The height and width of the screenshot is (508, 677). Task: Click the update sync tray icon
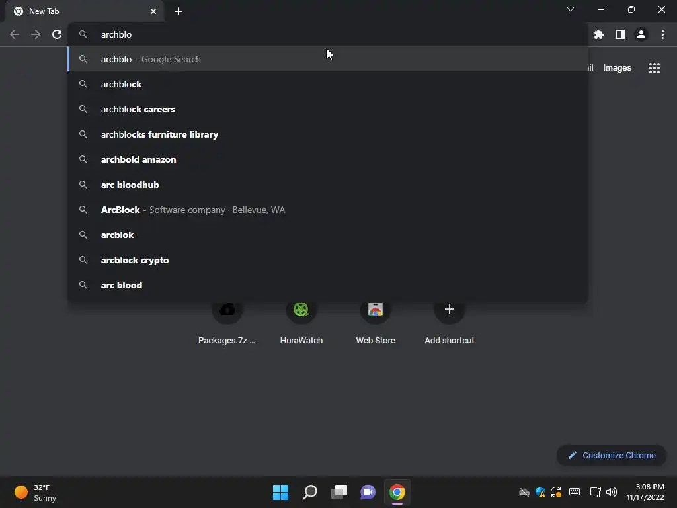[x=556, y=492]
